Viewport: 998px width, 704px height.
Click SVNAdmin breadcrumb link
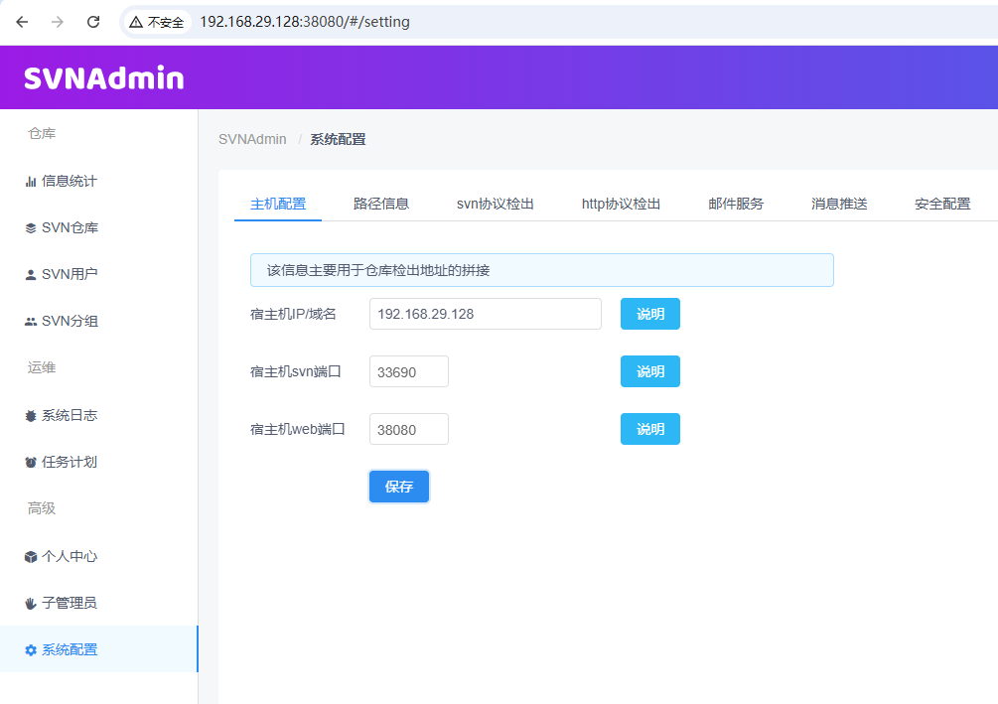252,139
